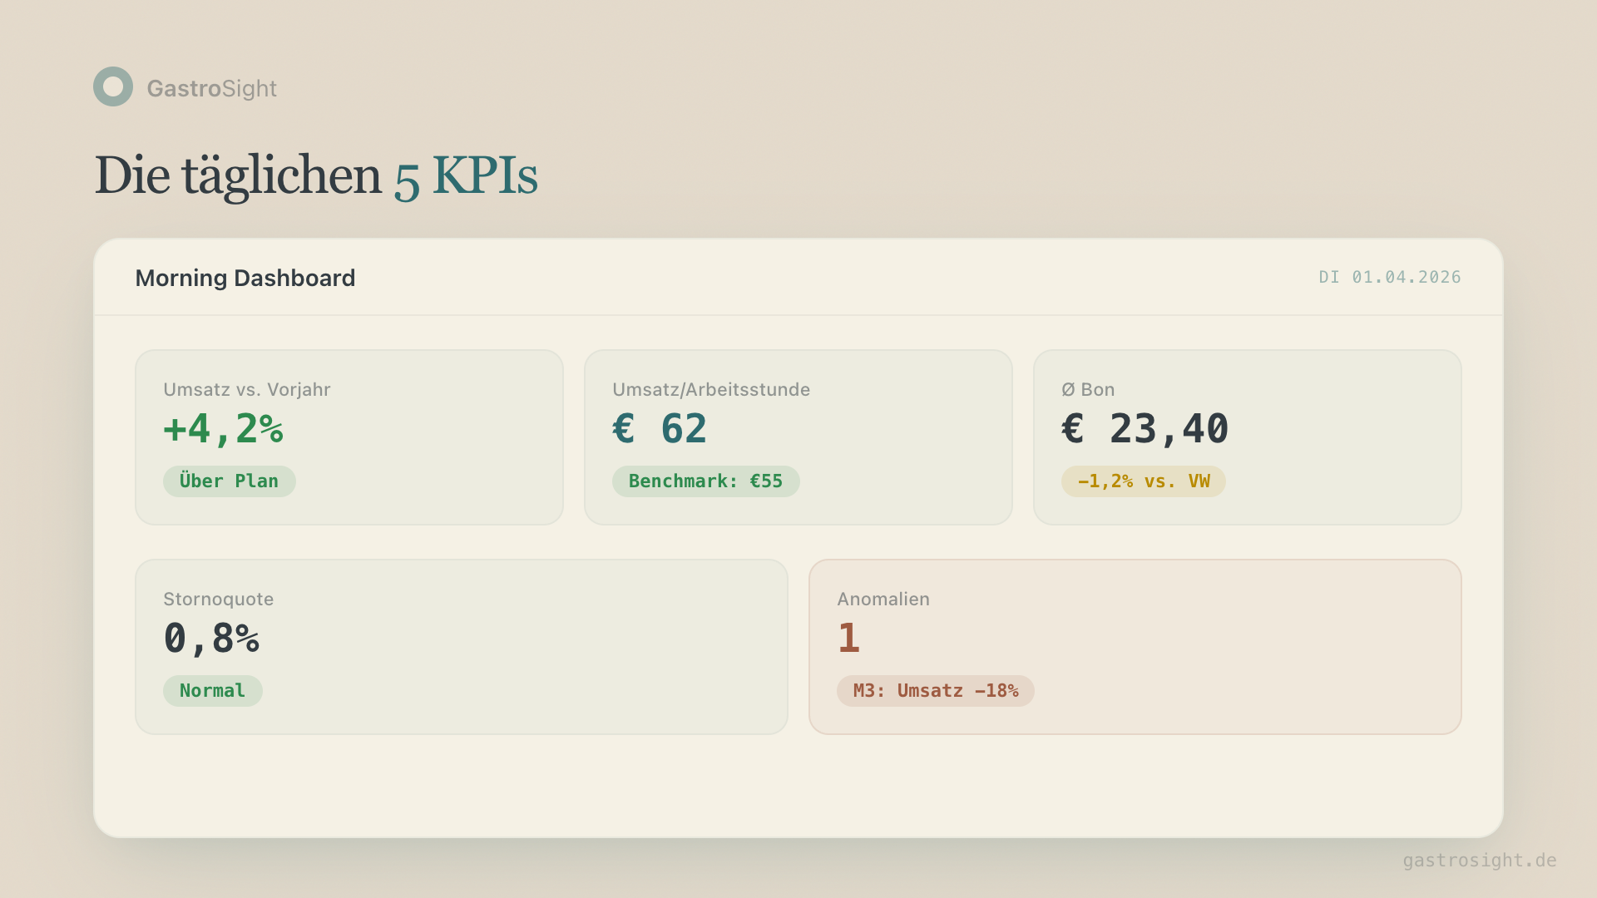The height and width of the screenshot is (898, 1597).
Task: Click the 'Normal' status badge
Action: [x=213, y=691]
